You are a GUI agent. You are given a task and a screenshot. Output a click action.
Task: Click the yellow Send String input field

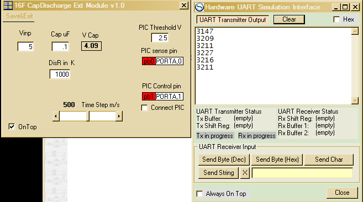pos(302,173)
